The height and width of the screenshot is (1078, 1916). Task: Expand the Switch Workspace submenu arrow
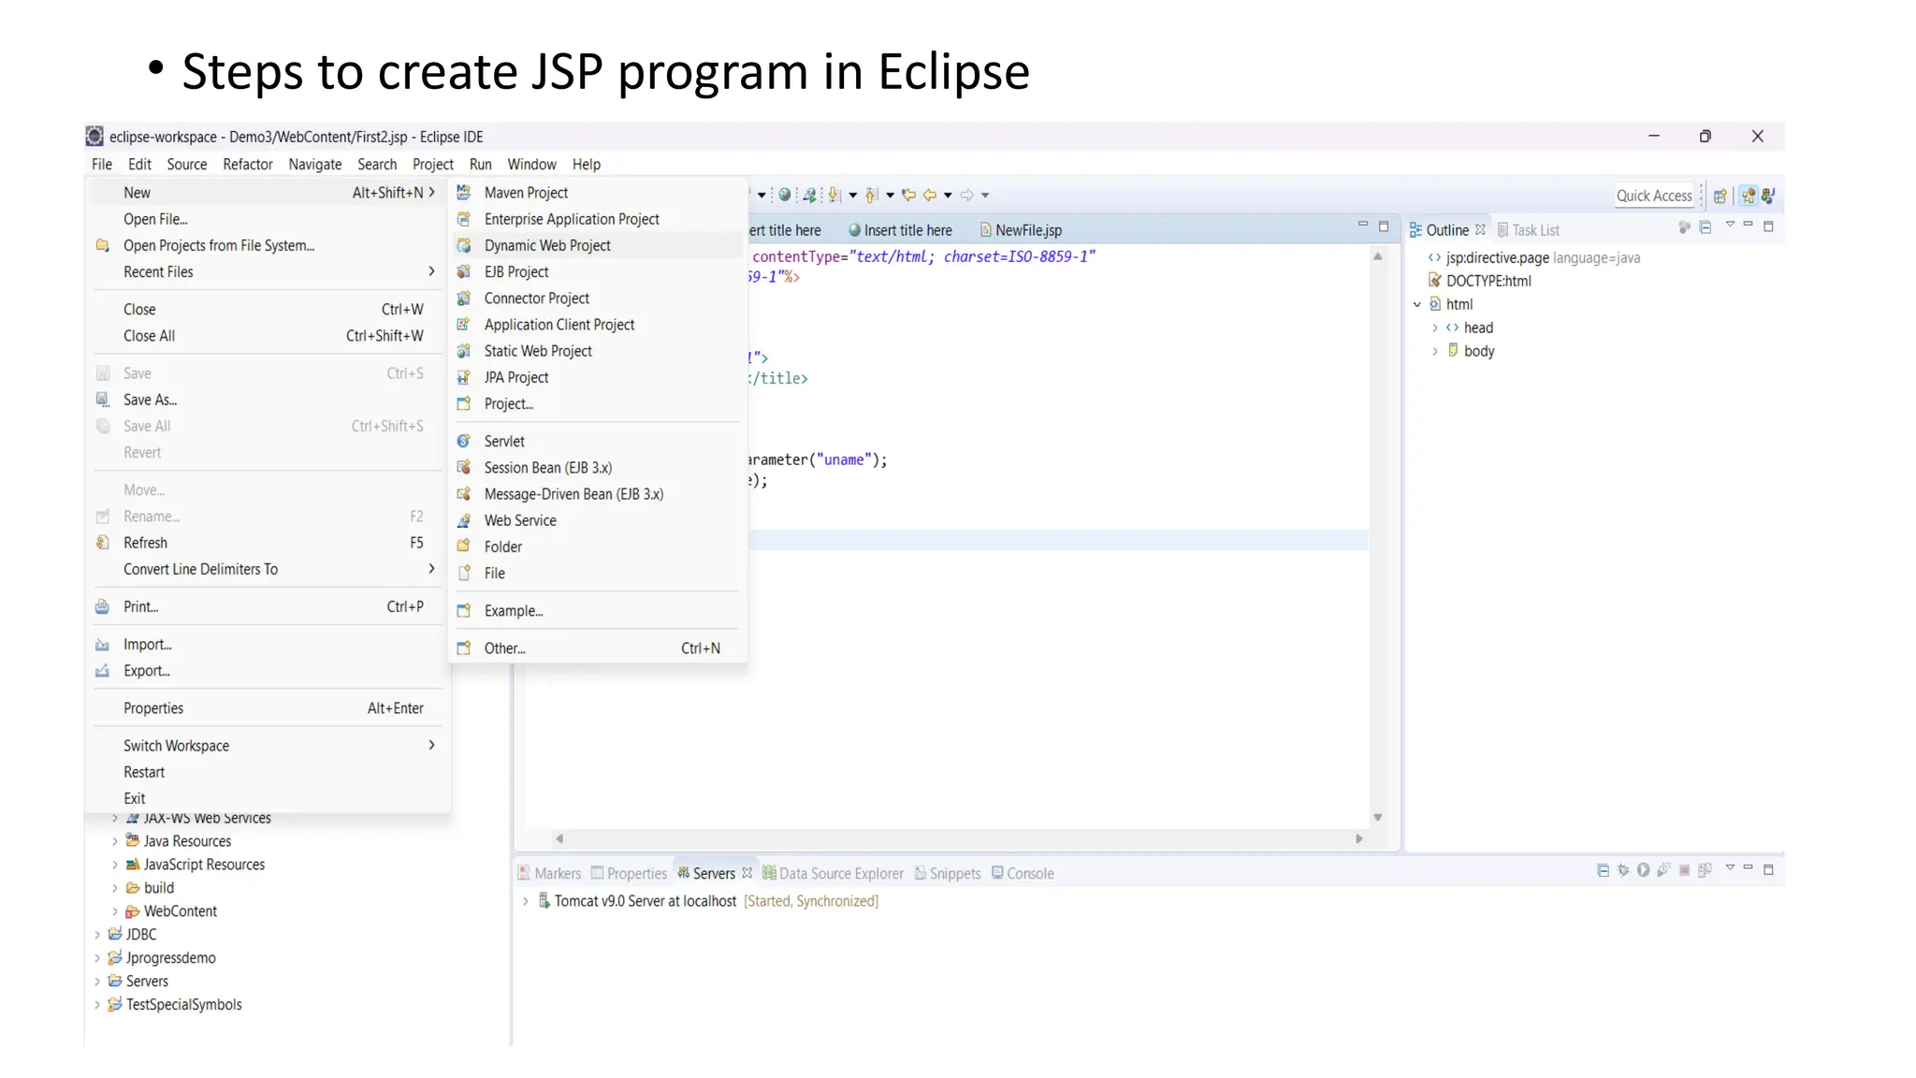(x=431, y=745)
